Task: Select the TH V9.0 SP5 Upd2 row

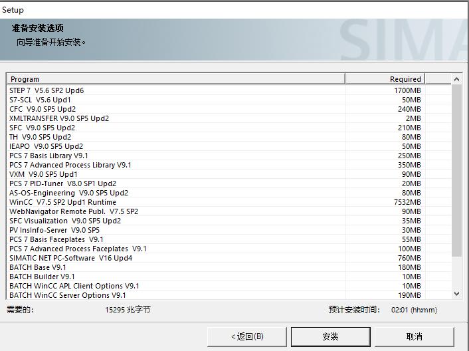Action: 229,137
